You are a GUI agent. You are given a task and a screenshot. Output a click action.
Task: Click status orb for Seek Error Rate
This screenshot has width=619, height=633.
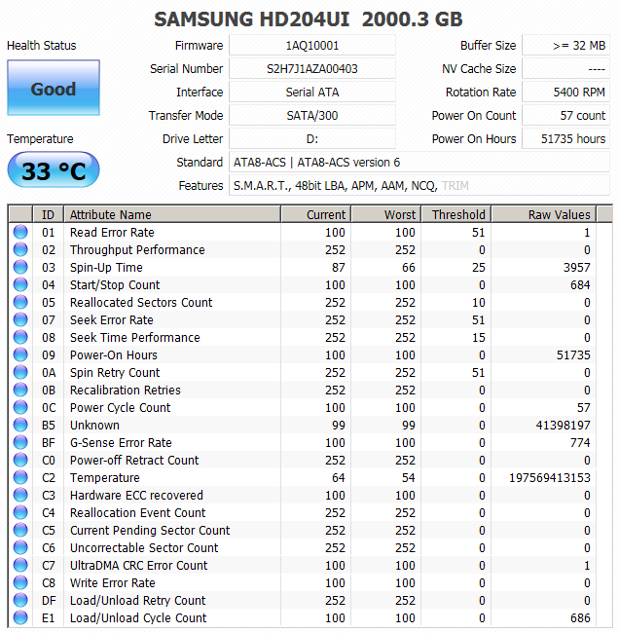point(20,319)
